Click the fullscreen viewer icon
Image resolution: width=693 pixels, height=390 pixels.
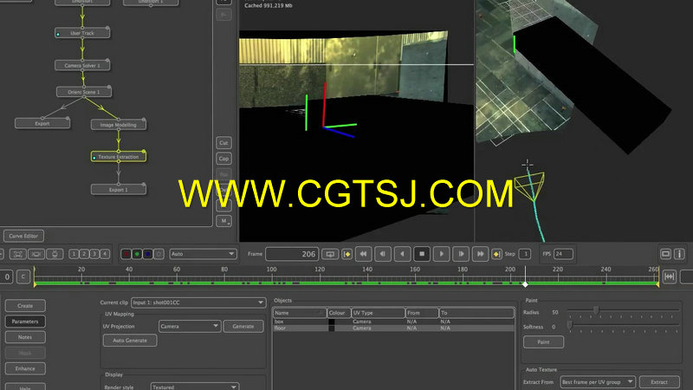pos(665,254)
